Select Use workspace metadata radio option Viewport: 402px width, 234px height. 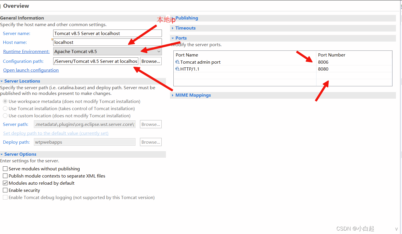coord(5,101)
